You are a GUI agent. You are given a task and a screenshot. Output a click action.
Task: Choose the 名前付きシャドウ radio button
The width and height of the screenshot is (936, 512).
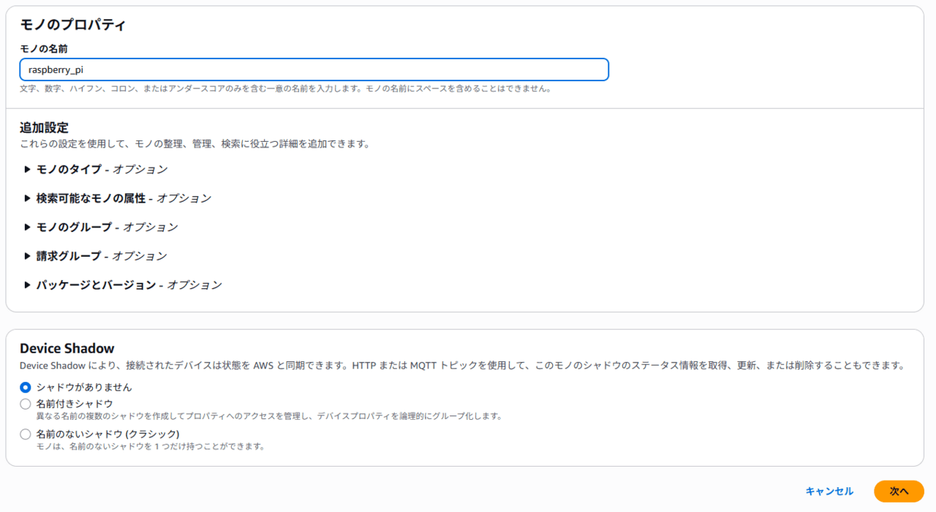coord(26,404)
